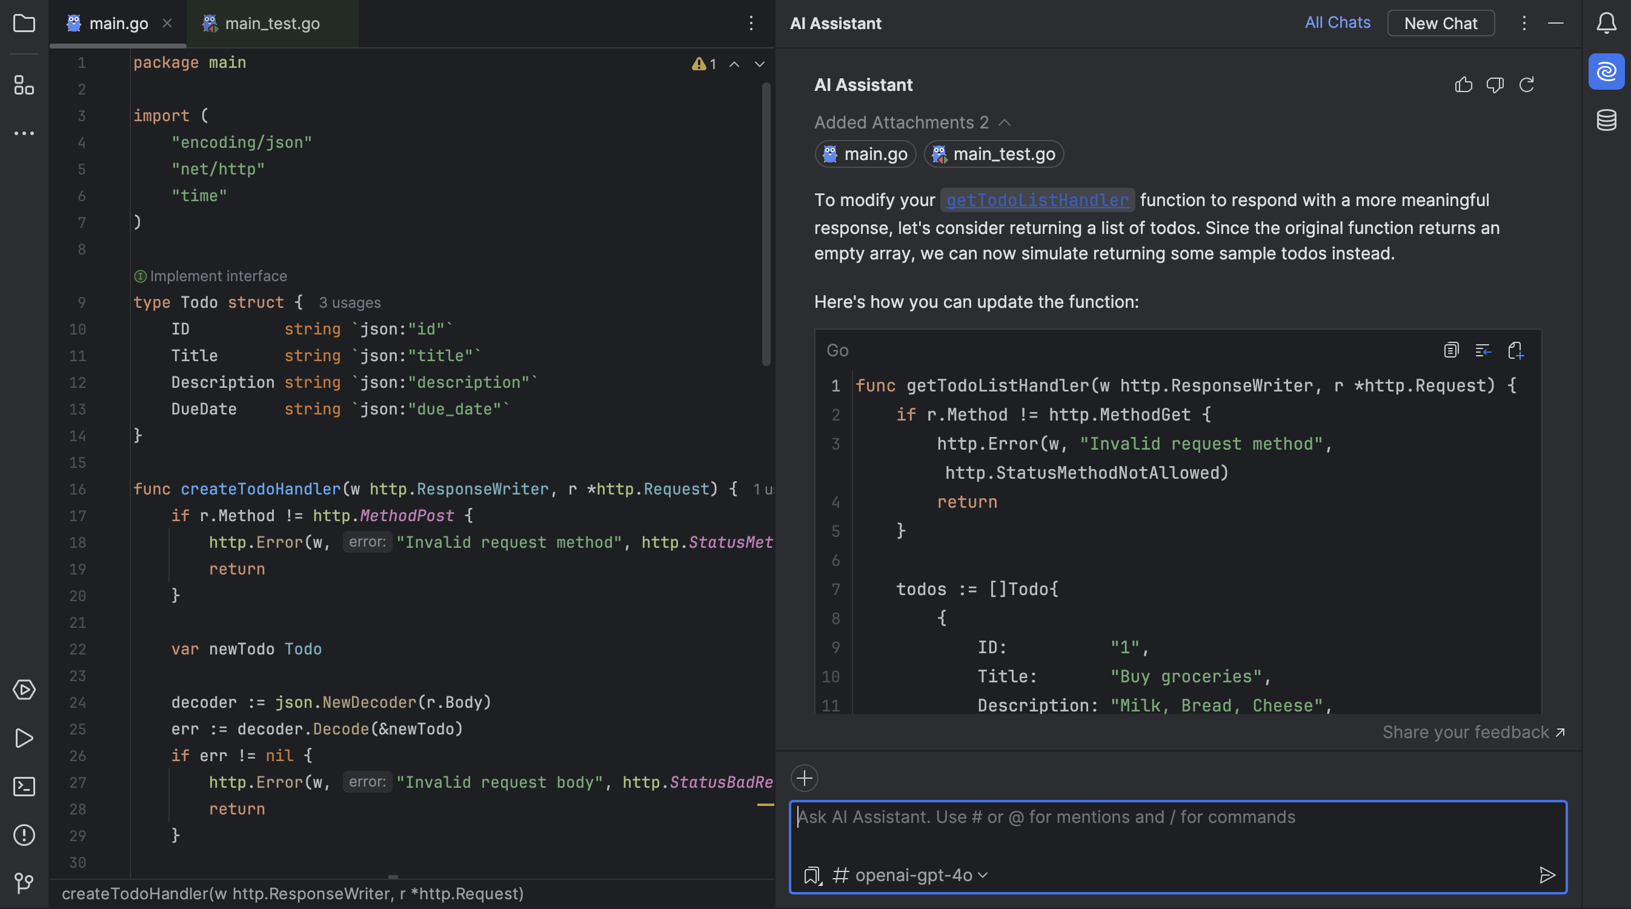
Task: Collapse the Added Attachments section
Action: [1005, 123]
